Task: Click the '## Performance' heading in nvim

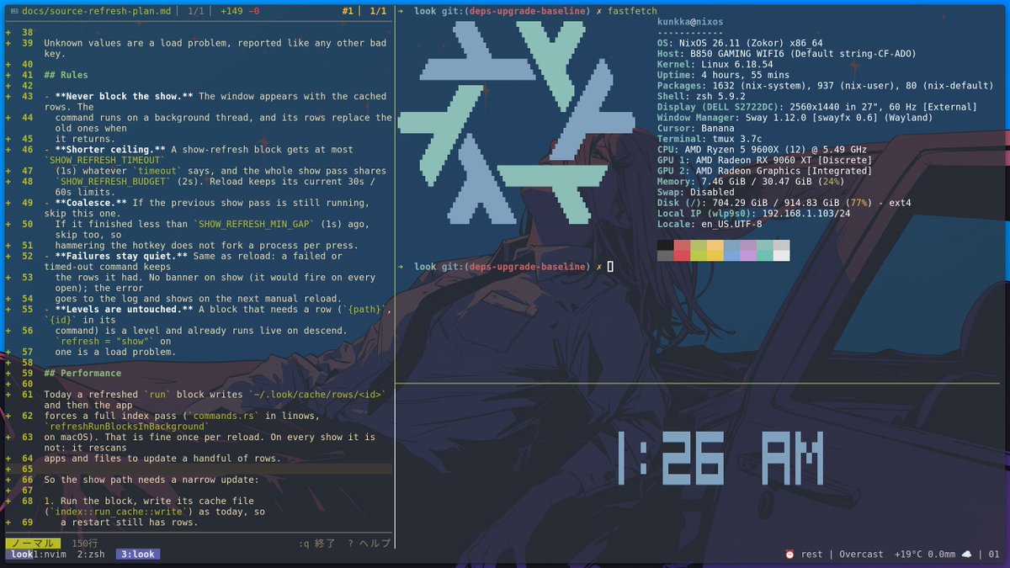Action: [82, 373]
